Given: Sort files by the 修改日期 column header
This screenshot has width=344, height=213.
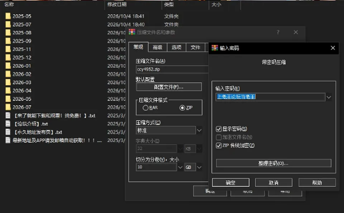Looking at the screenshot, I should click(x=117, y=4).
